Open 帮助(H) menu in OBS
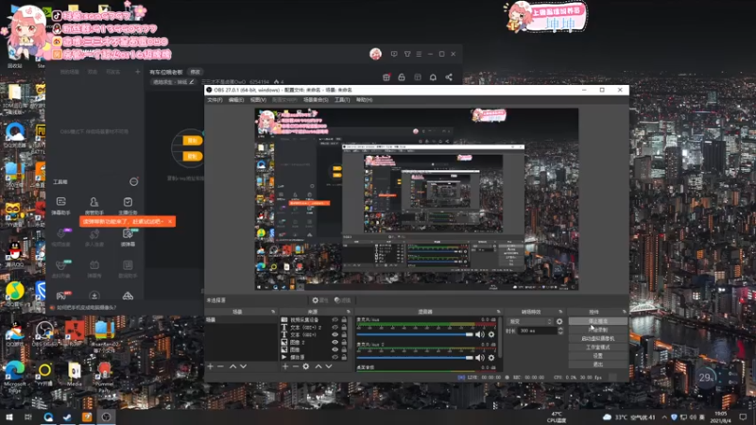The height and width of the screenshot is (425, 756). [x=365, y=100]
